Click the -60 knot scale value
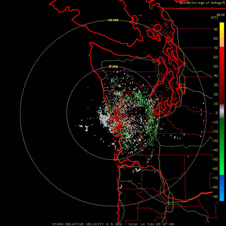The image size is (226, 226). click(215, 169)
